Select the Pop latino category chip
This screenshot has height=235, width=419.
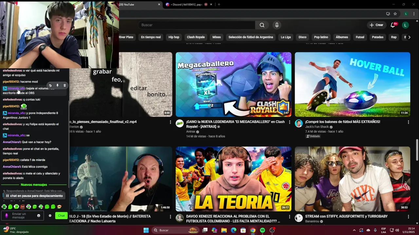tap(321, 37)
